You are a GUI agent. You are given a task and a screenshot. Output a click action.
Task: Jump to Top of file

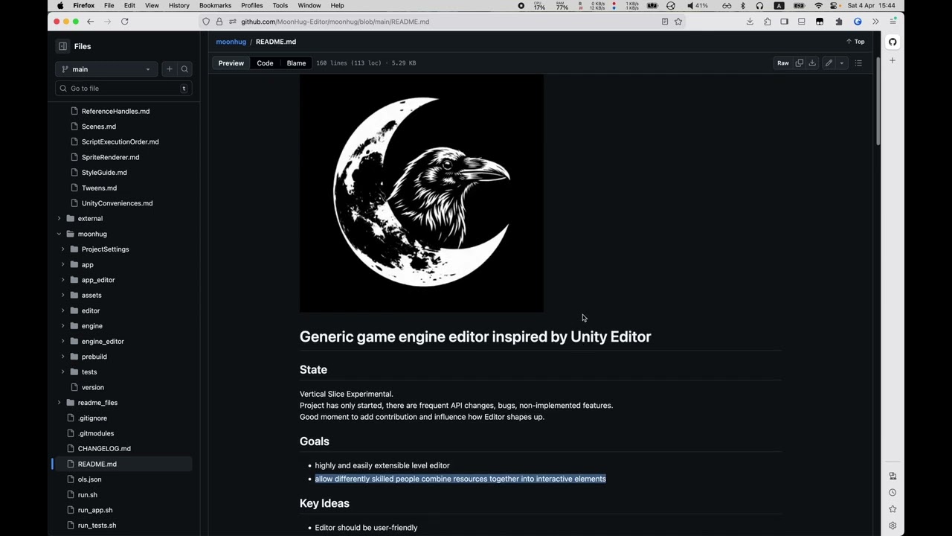click(855, 42)
